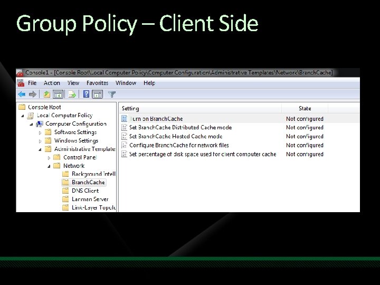This screenshot has width=380, height=285.
Task: Select Background Intelligent tree item
Action: pos(93,174)
